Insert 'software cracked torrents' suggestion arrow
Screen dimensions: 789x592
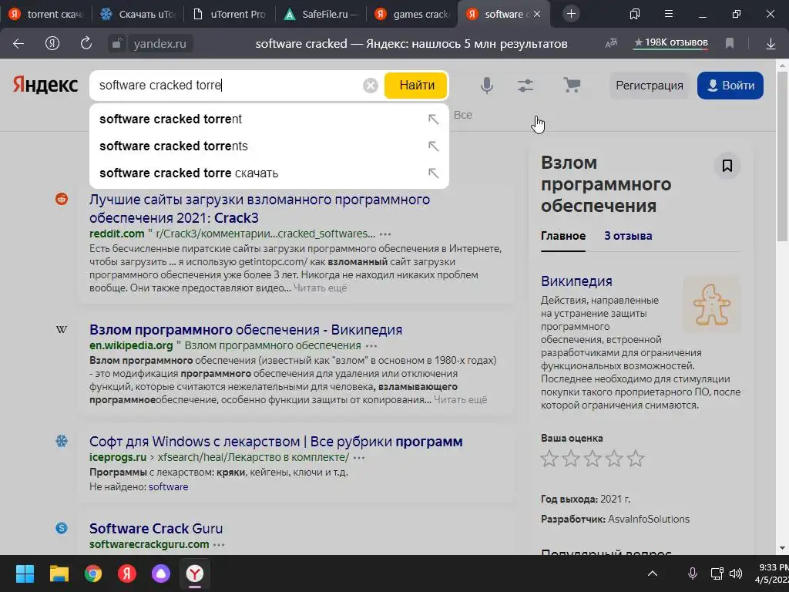tap(433, 146)
